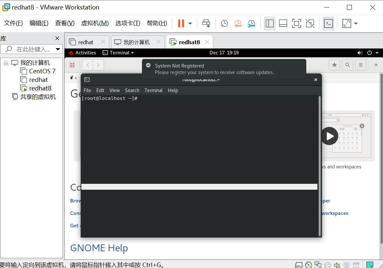Open the terminal Help menu
The width and height of the screenshot is (383, 268).
(173, 90)
